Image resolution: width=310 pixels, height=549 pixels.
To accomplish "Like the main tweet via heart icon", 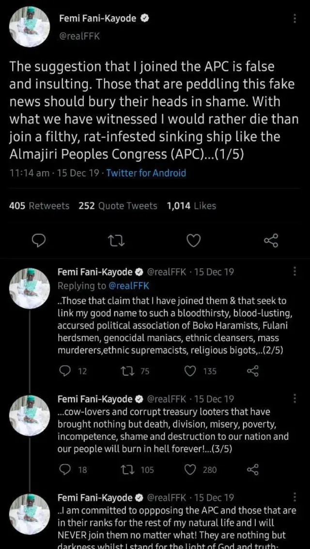I will tap(193, 240).
